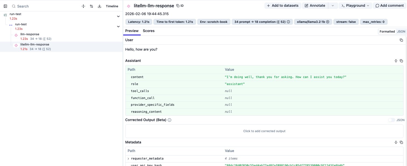This screenshot has height=166, width=407.
Task: Copy the observation ID
Action: 180,6
